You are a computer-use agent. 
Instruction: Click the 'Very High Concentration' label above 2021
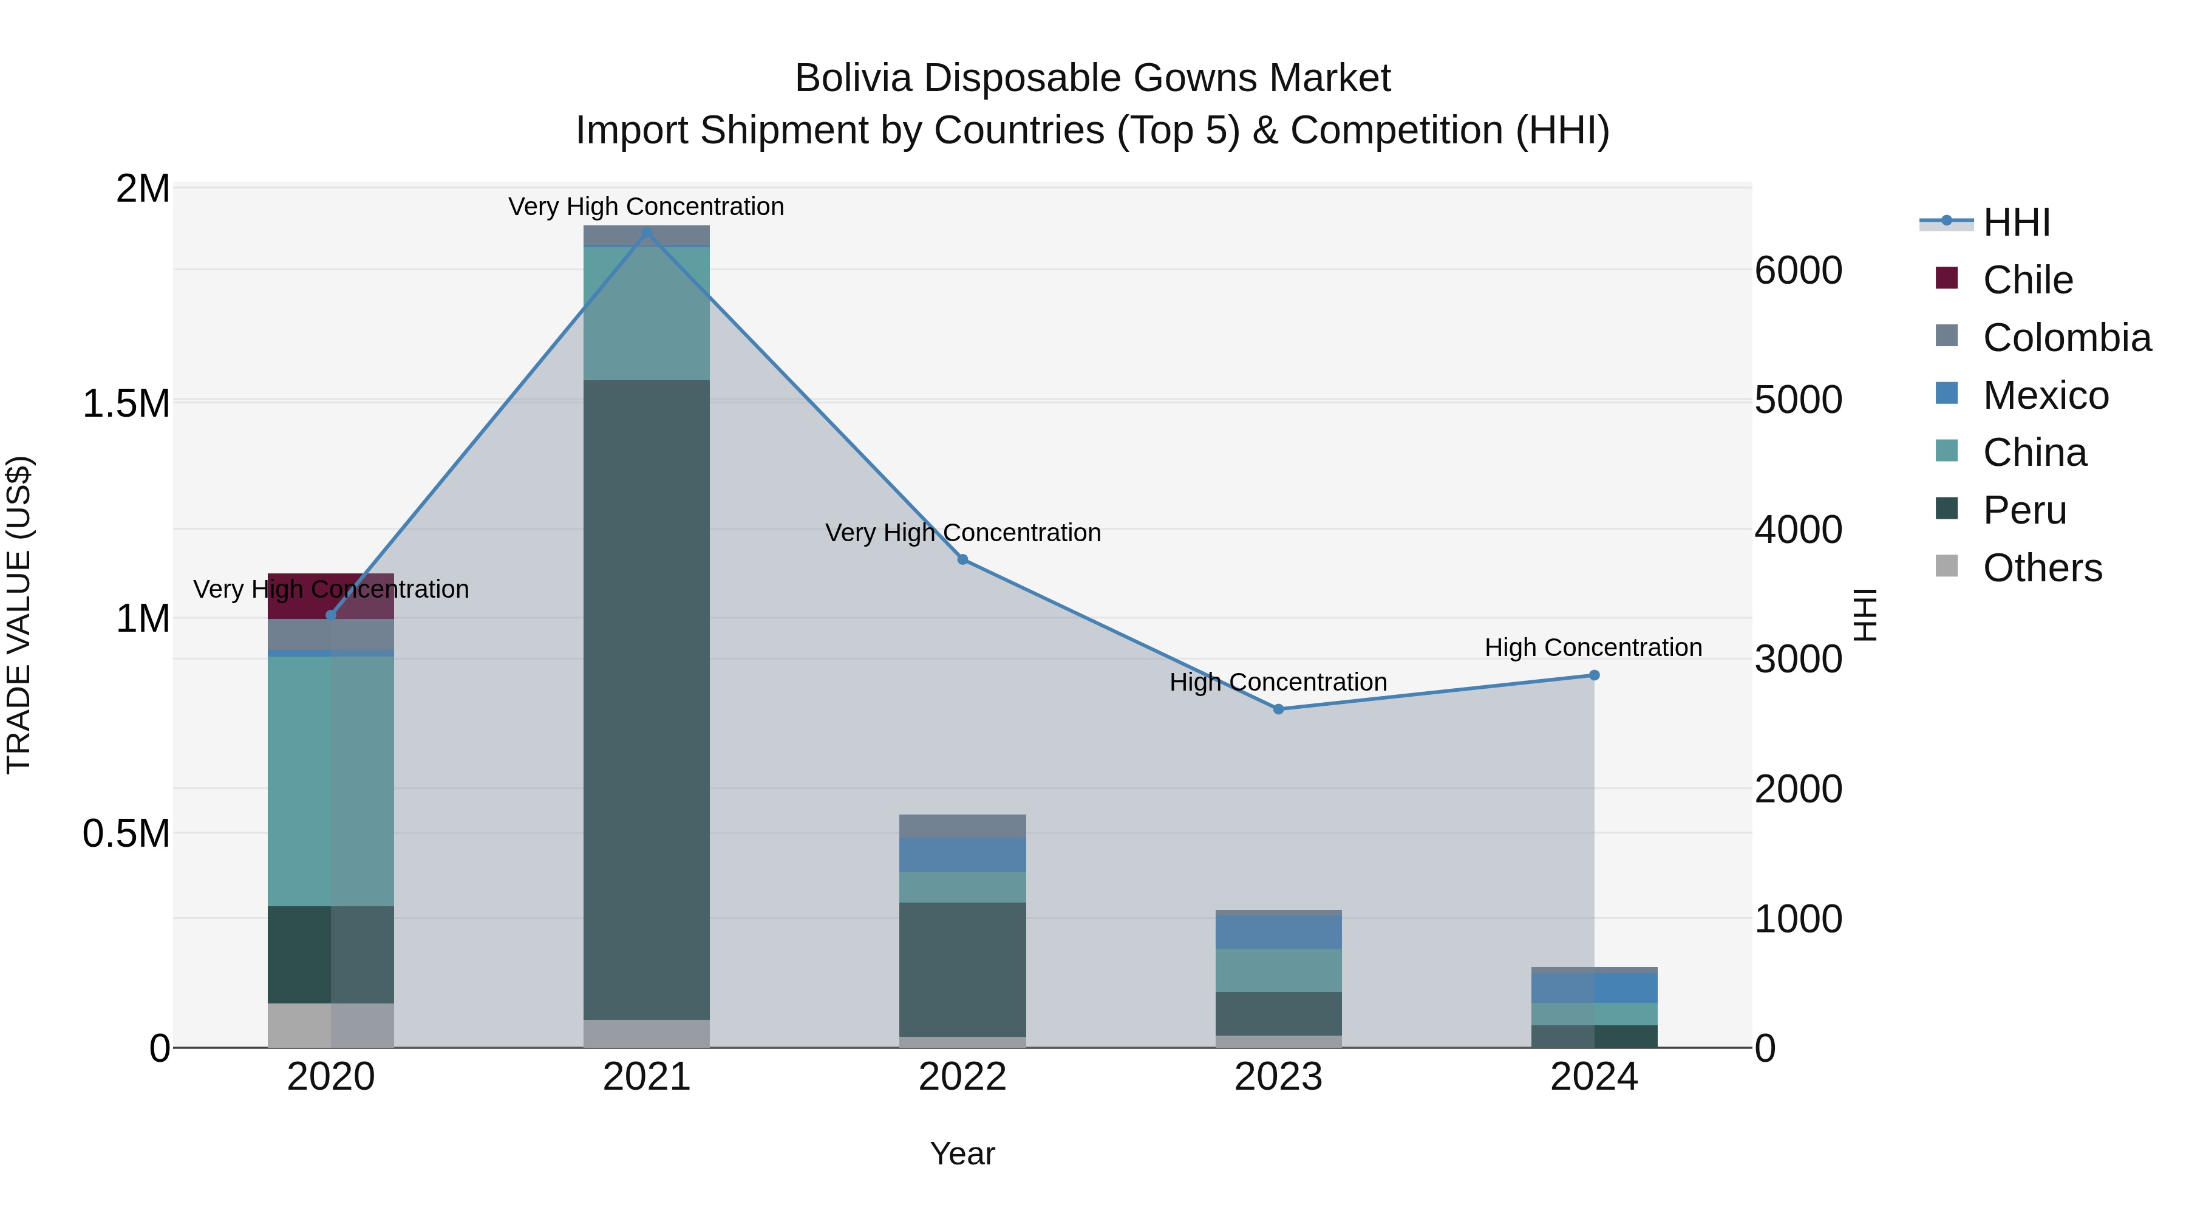pos(647,207)
